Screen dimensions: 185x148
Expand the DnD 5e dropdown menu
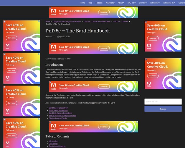click(143, 3)
